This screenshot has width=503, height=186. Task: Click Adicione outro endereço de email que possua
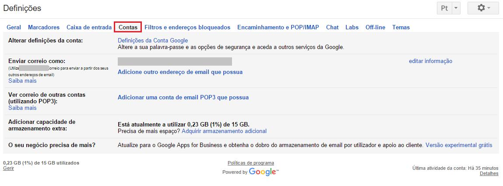[180, 72]
